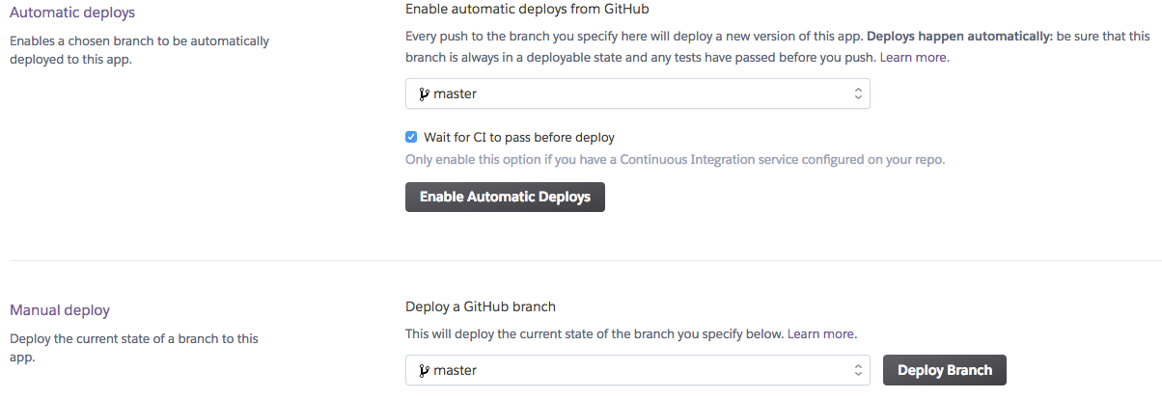Click up-down arrows on automatic deploys branch selector
Viewport: 1162px width, 398px height.
[x=857, y=93]
